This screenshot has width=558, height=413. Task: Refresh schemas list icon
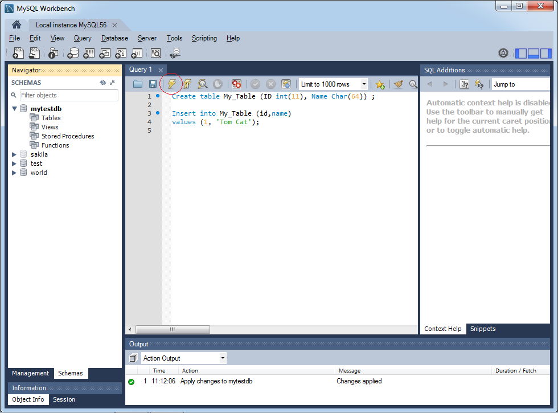point(103,83)
